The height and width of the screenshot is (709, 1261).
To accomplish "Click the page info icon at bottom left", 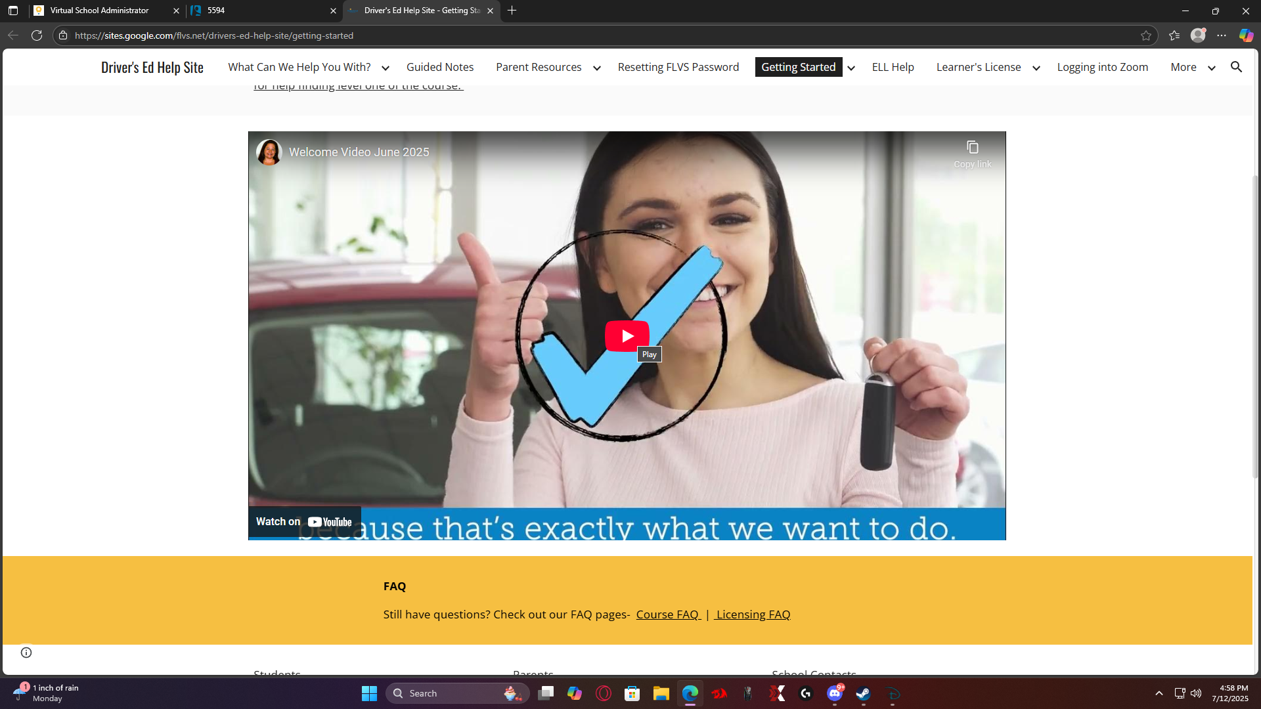I will tap(26, 652).
